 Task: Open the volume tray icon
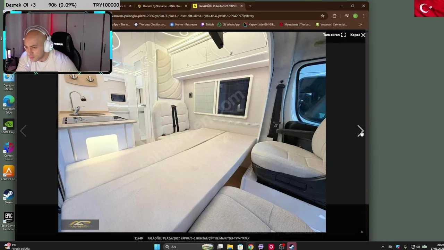418,247
